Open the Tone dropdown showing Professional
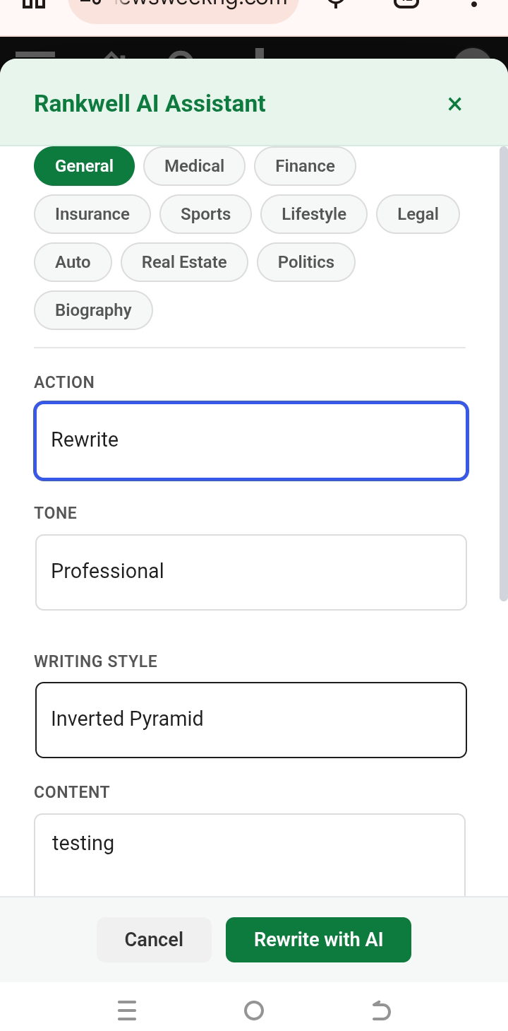This screenshot has height=1031, width=508. [x=251, y=572]
